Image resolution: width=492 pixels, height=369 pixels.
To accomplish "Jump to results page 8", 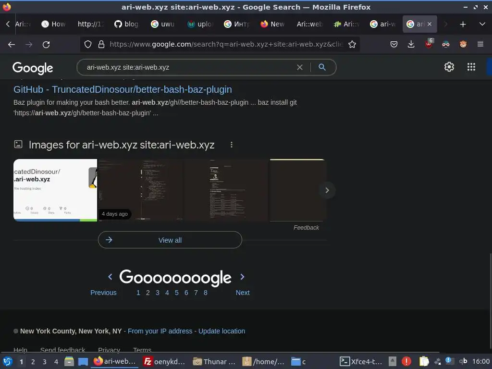I will coord(206,293).
